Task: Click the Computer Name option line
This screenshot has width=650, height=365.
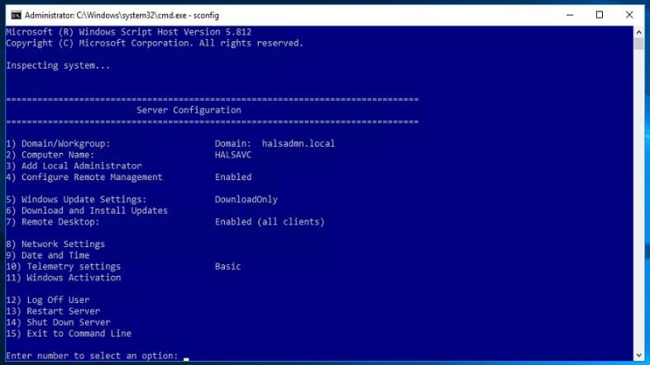Action: 50,154
